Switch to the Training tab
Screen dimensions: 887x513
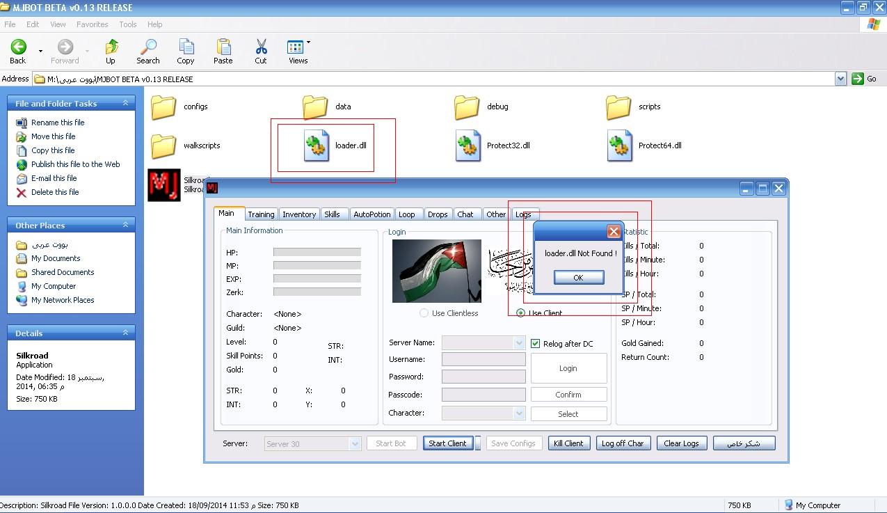[x=261, y=214]
